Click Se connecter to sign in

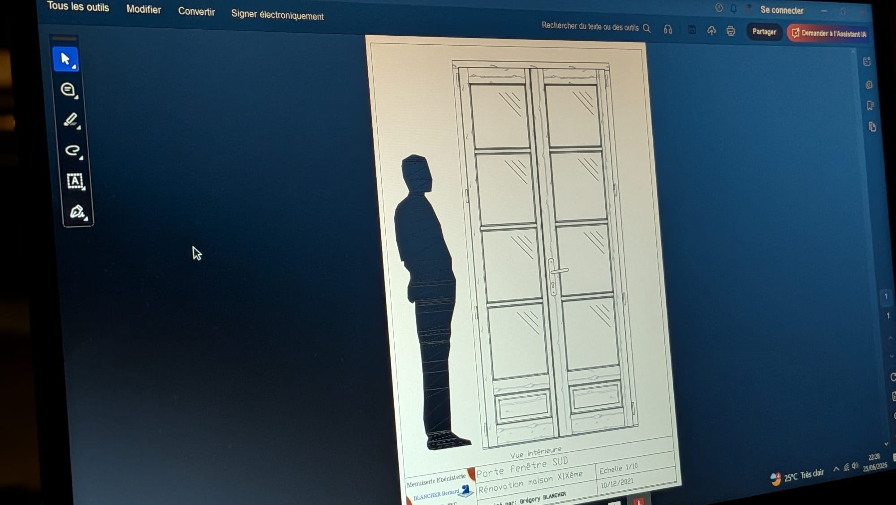coord(782,10)
